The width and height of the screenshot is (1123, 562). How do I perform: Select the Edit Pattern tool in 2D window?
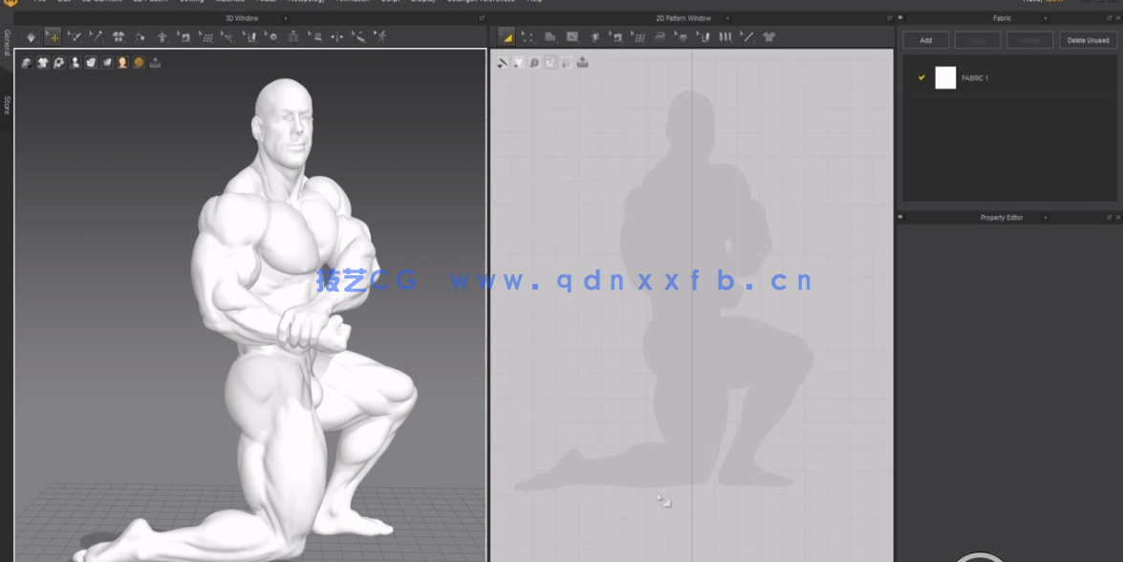[x=528, y=36]
